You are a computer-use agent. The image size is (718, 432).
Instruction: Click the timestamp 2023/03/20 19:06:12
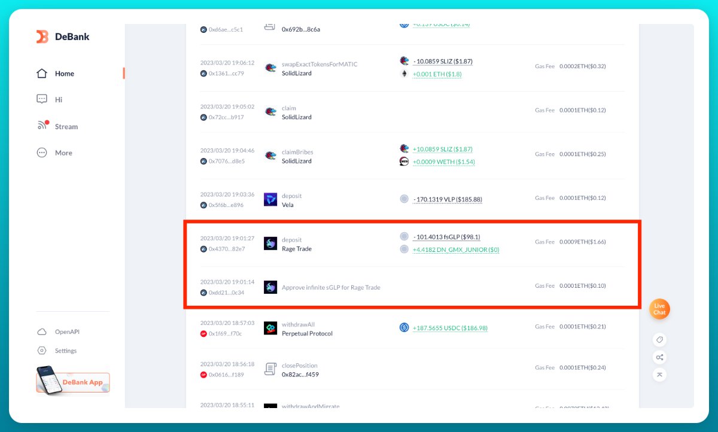click(227, 63)
